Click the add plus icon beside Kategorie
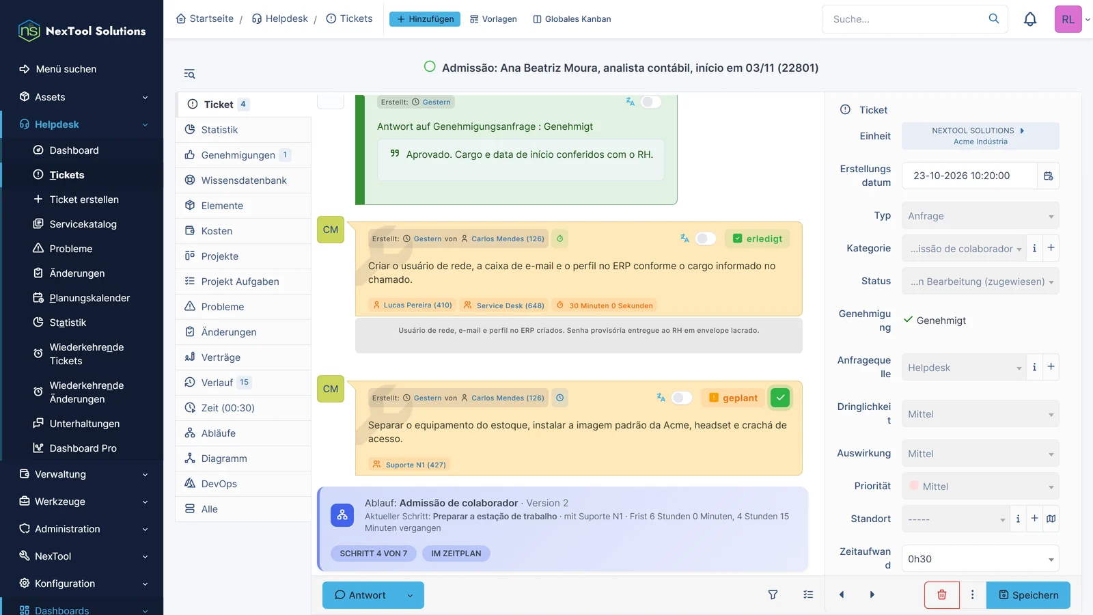1093x615 pixels. tap(1051, 248)
